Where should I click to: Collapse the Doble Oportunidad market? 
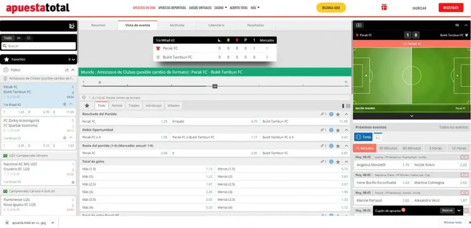tap(346, 130)
